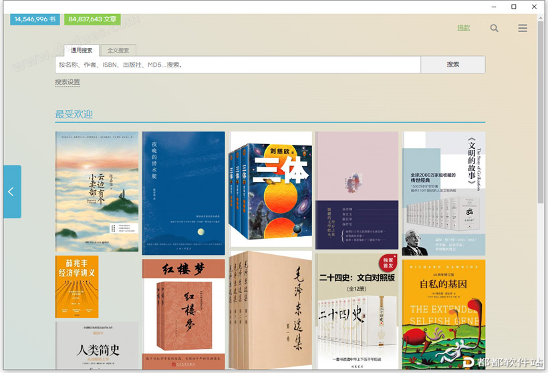Image resolution: width=548 pixels, height=373 pixels.
Task: Open the 人类简史 book cover
Action: (x=97, y=346)
